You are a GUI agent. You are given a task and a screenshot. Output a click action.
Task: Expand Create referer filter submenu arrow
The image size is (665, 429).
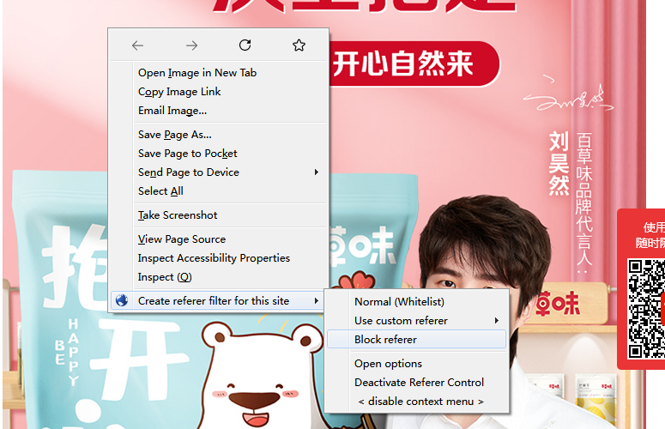pyautogui.click(x=317, y=300)
